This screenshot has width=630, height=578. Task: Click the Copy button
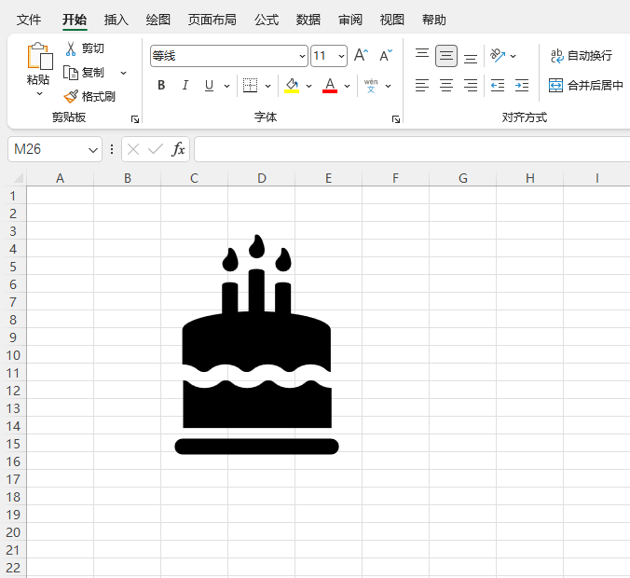pos(84,73)
